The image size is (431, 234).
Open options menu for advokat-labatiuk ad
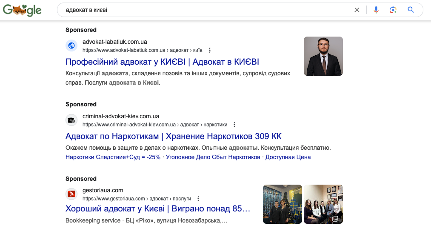pyautogui.click(x=210, y=50)
